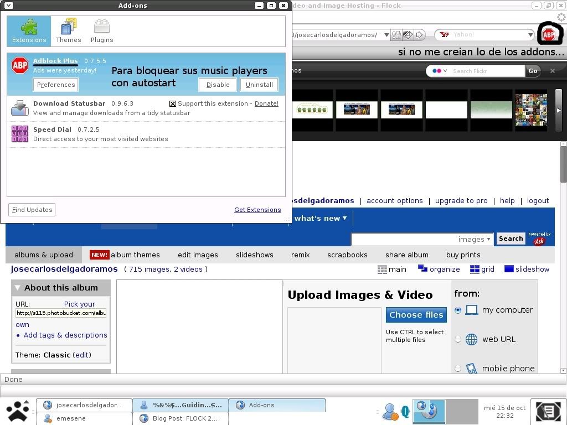
Task: Open share album tab
Action: click(x=407, y=255)
